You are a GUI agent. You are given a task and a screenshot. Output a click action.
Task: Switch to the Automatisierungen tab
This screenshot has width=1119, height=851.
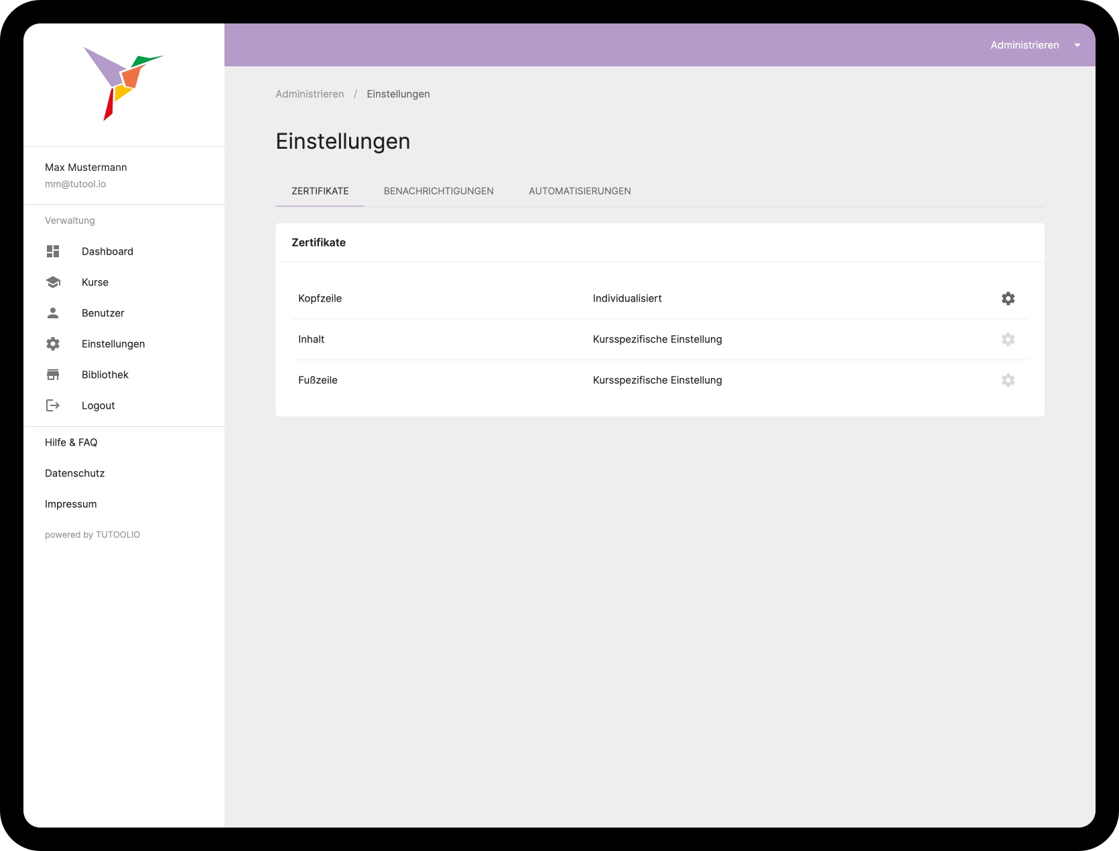click(x=580, y=191)
